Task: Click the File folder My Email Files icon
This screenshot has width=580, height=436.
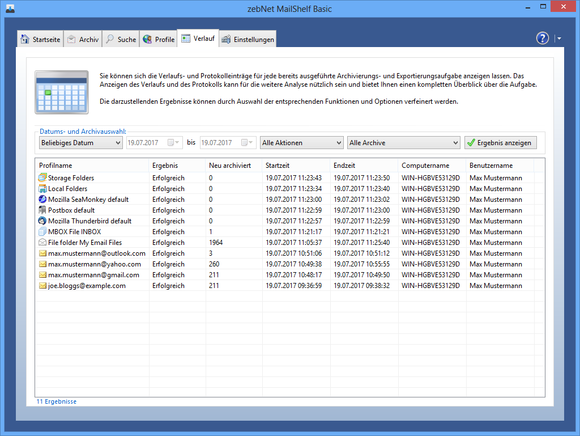Action: click(42, 243)
